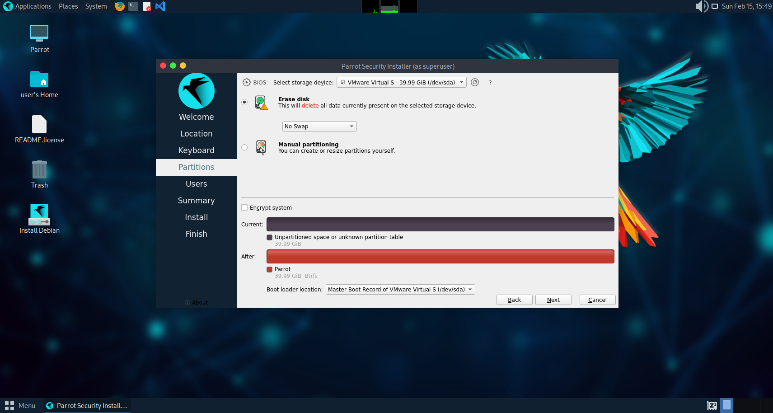This screenshot has width=773, height=413.
Task: Select the Erase disk radio option
Action: (x=244, y=102)
